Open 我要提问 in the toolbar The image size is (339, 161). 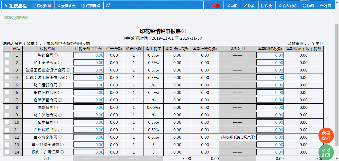tap(91, 6)
